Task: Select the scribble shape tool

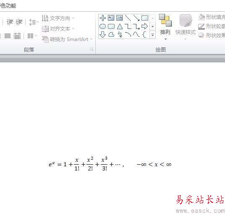Action: (x=120, y=35)
